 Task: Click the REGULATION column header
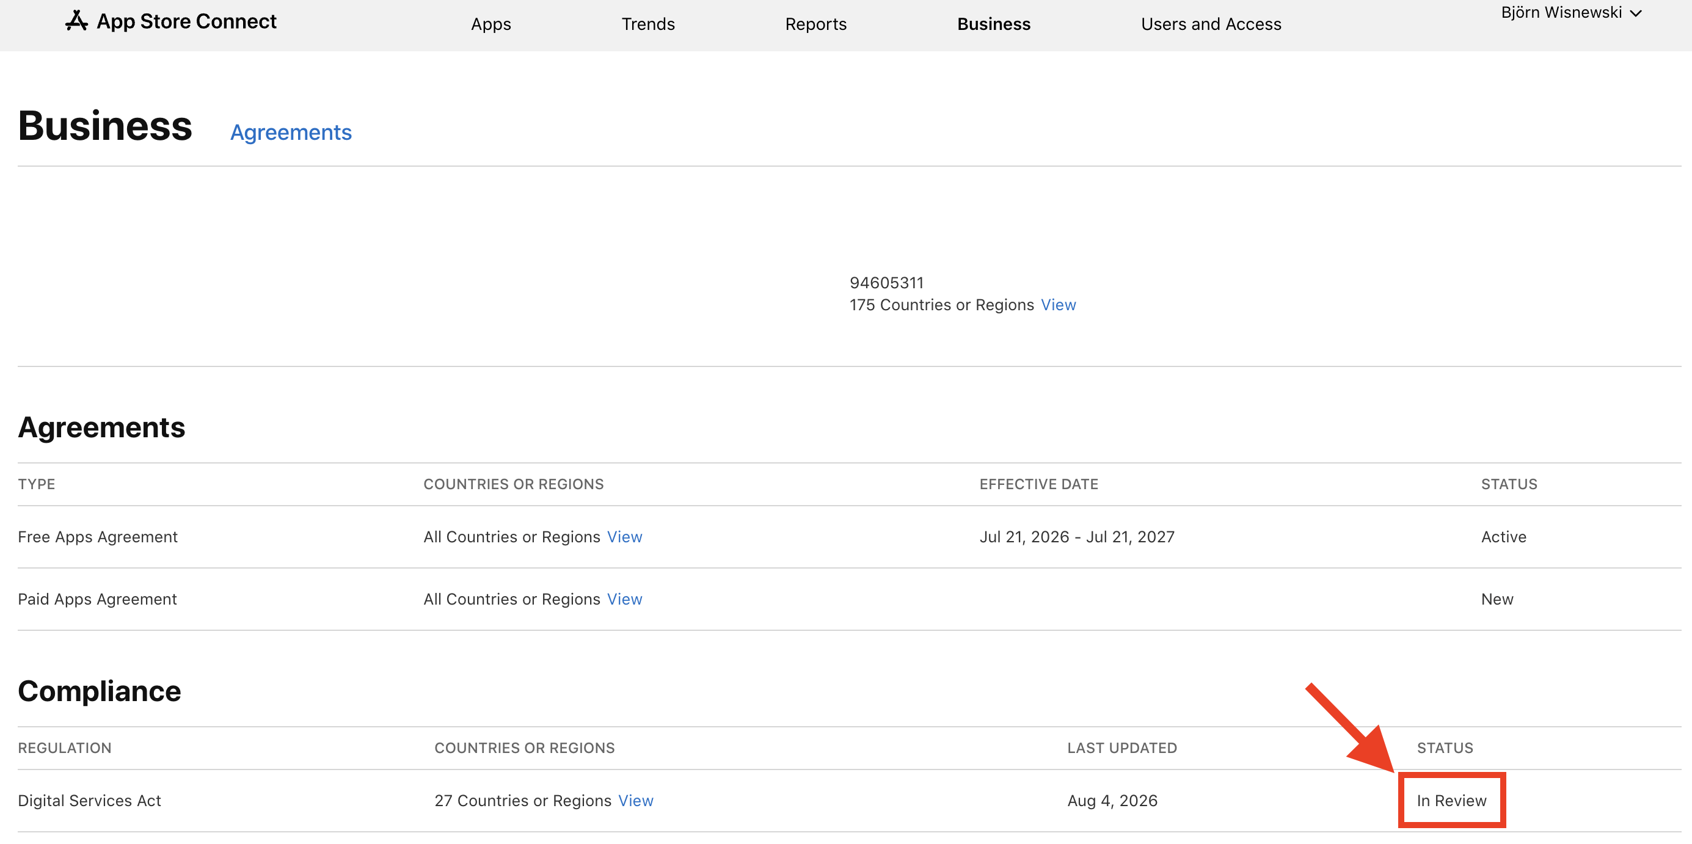point(64,748)
